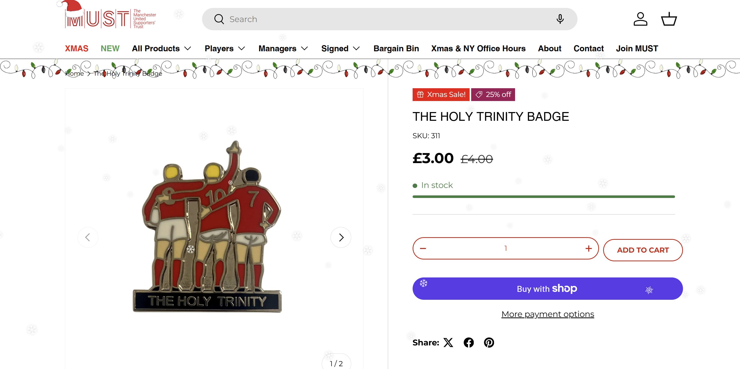Viewport: 740px width, 369px height.
Task: Decrease quantity with minus button
Action: tap(423, 248)
